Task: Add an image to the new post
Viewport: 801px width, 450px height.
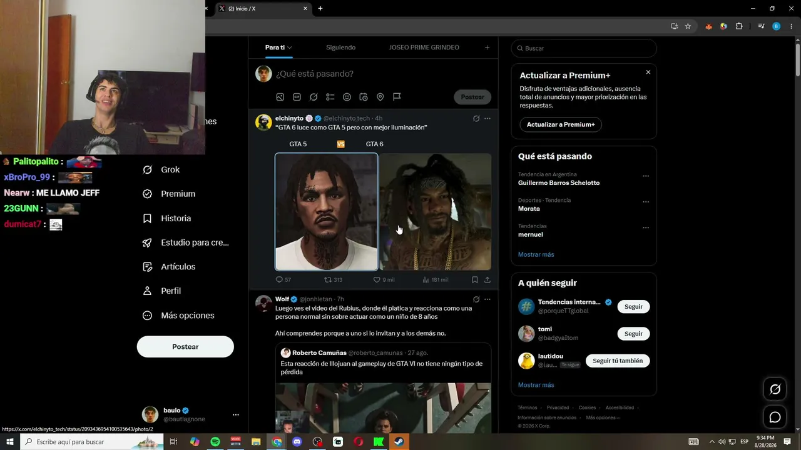Action: point(280,97)
